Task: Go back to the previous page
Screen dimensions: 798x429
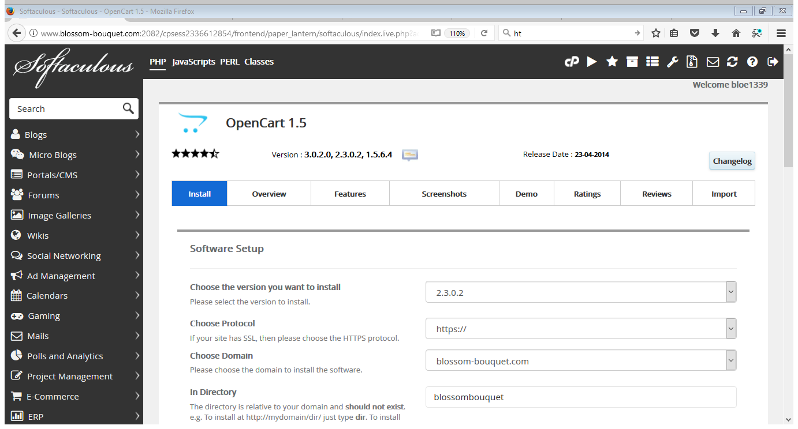Action: click(17, 33)
